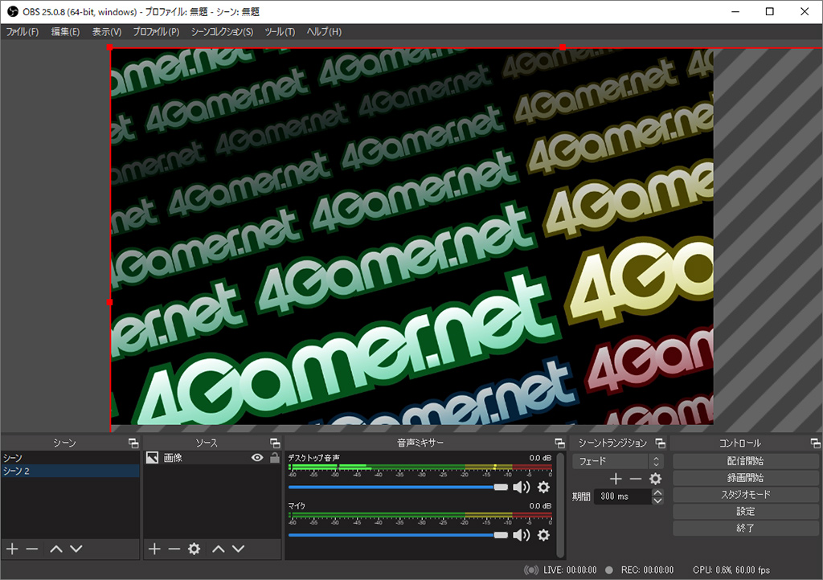Open the 編集(E) menu

[x=66, y=32]
